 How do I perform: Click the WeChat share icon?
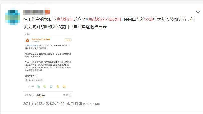point(38,86)
